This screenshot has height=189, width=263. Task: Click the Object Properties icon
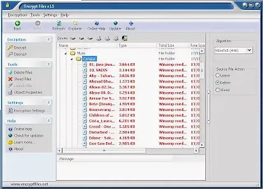point(10,92)
